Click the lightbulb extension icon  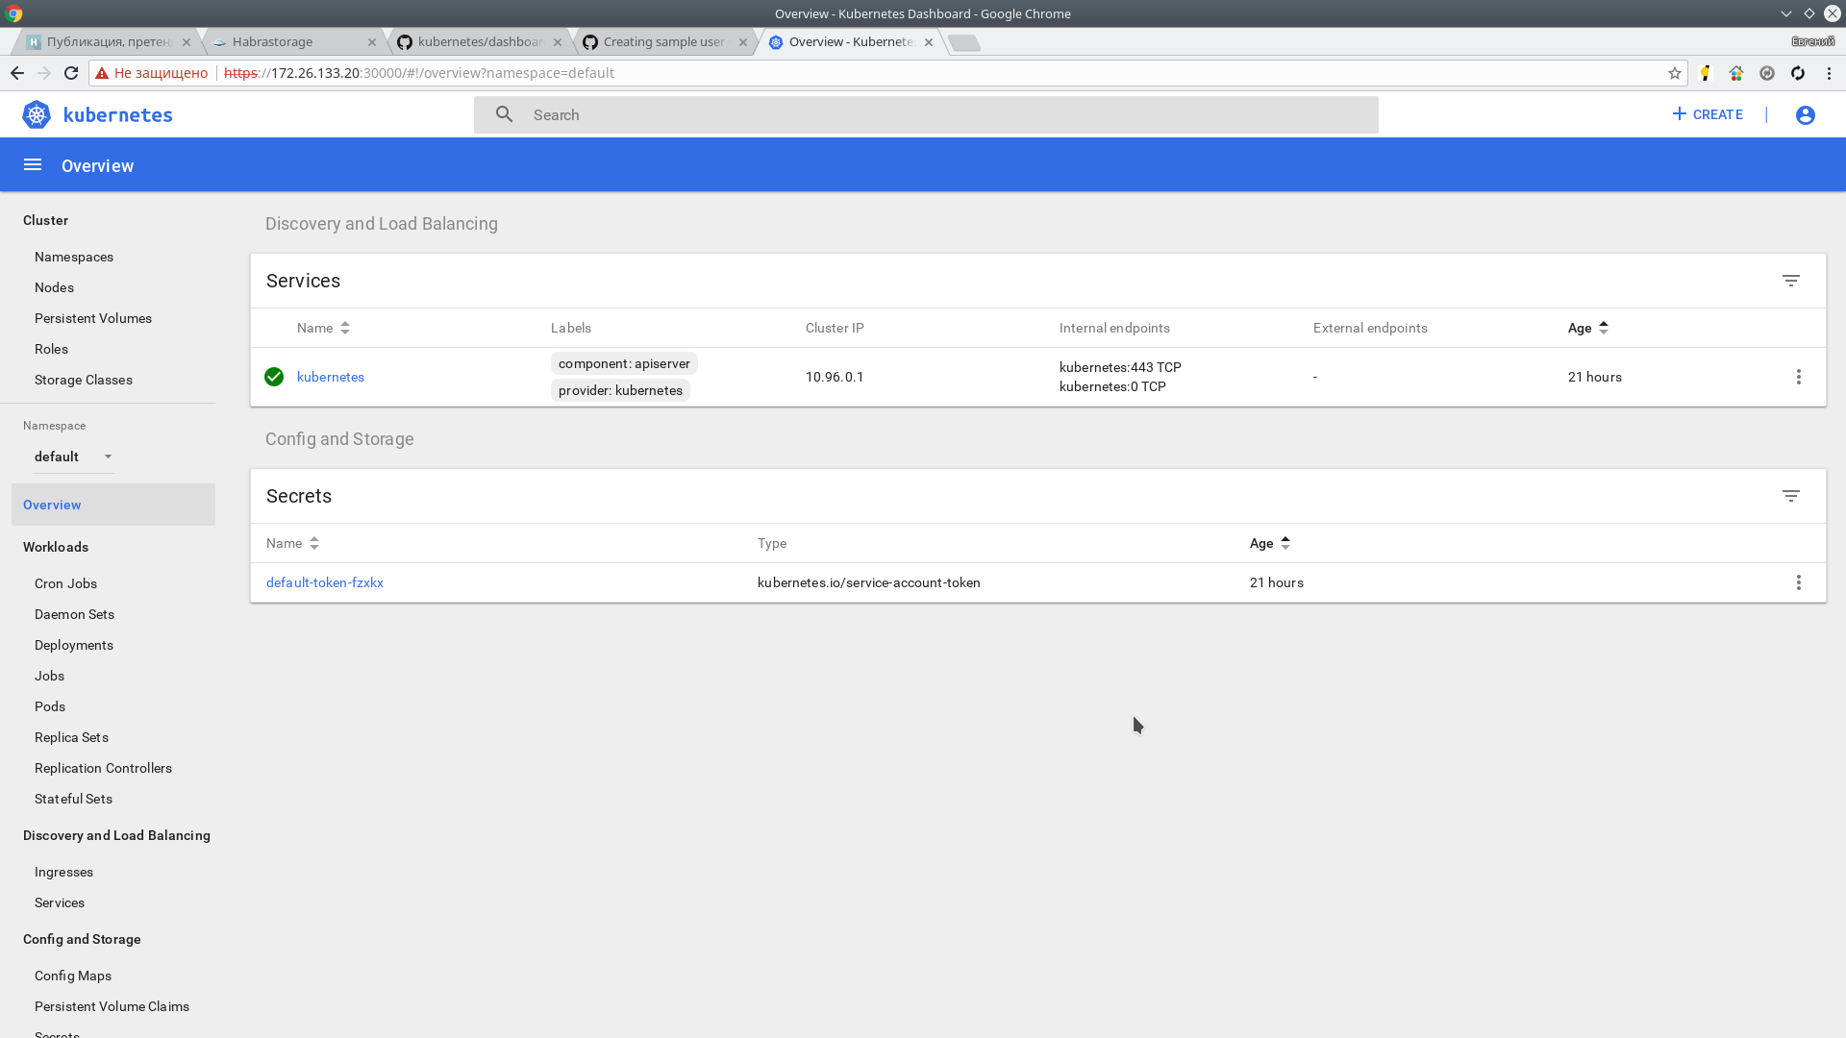(1706, 73)
